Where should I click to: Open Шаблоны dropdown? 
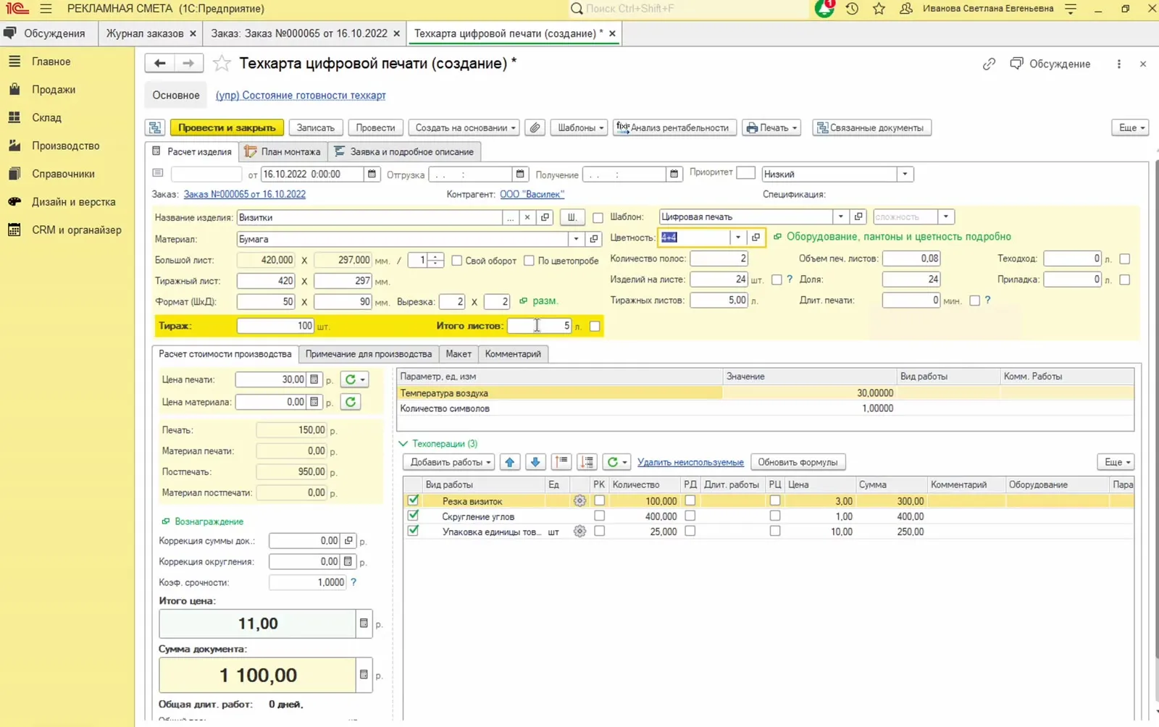pos(580,127)
